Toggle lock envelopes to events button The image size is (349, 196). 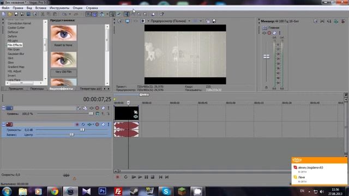pyautogui.click(x=112, y=14)
